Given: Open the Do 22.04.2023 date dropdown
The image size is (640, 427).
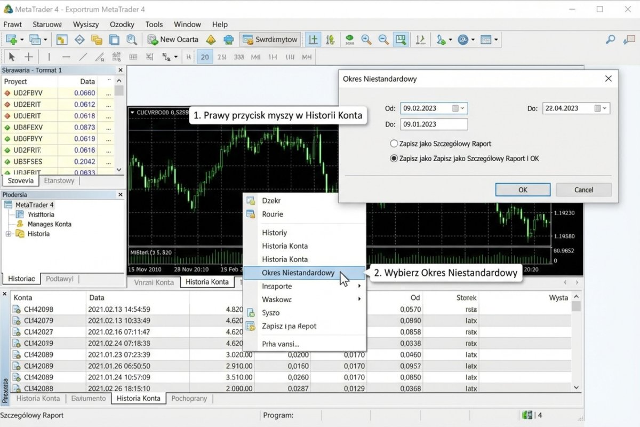Looking at the screenshot, I should click(x=605, y=108).
